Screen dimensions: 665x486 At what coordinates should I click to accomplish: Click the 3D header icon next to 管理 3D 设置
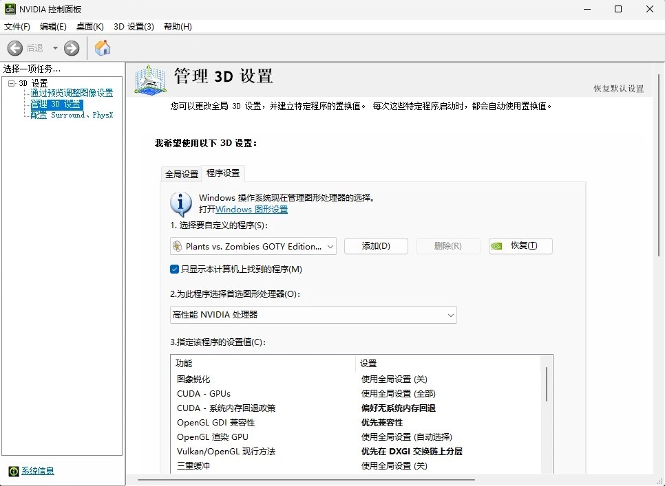pos(150,80)
